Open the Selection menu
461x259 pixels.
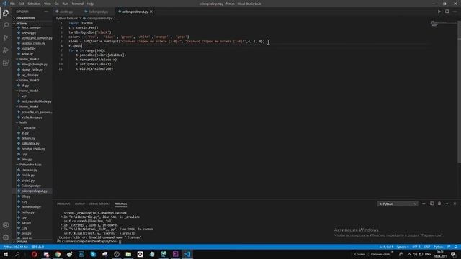point(34,4)
